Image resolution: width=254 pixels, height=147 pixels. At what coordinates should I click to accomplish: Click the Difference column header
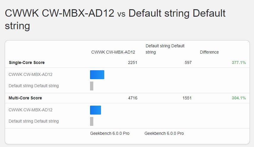pyautogui.click(x=209, y=52)
